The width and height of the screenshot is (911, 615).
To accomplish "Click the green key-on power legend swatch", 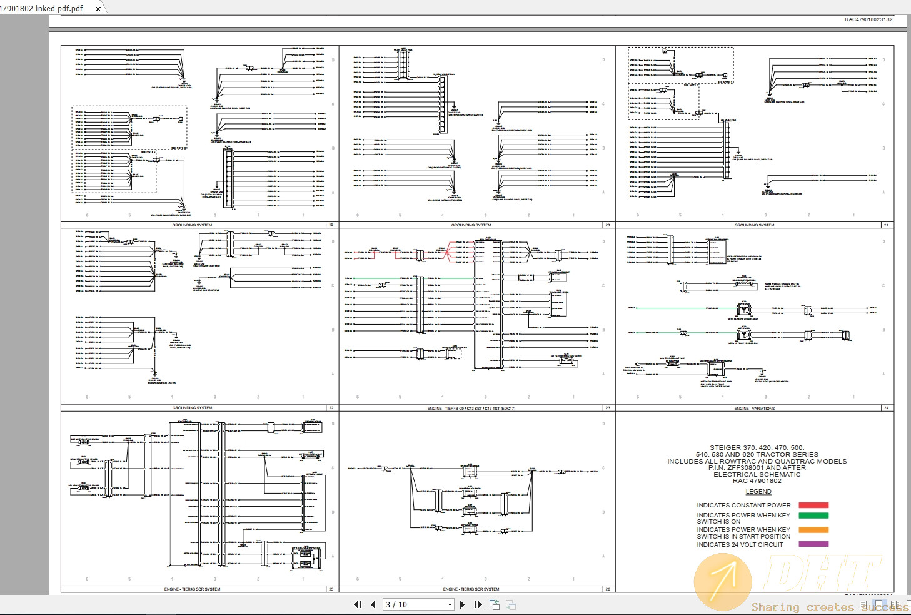I will (x=813, y=516).
